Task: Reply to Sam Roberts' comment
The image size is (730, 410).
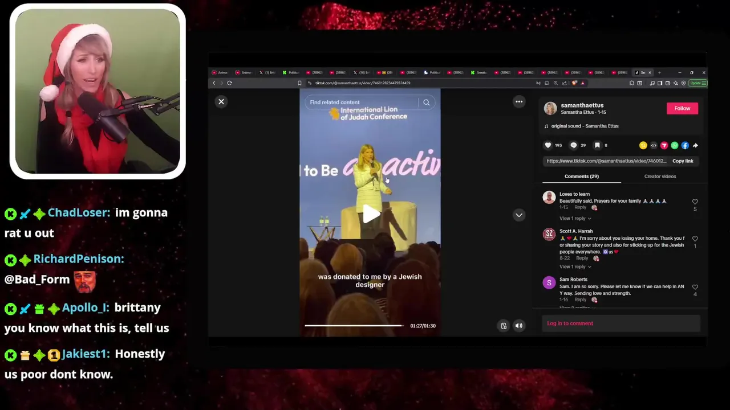Action: (580, 300)
